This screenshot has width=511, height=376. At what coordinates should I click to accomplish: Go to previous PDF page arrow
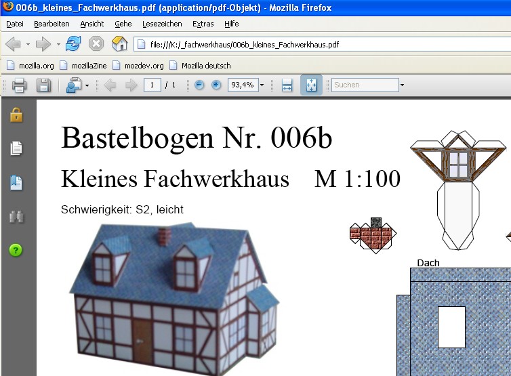point(110,85)
